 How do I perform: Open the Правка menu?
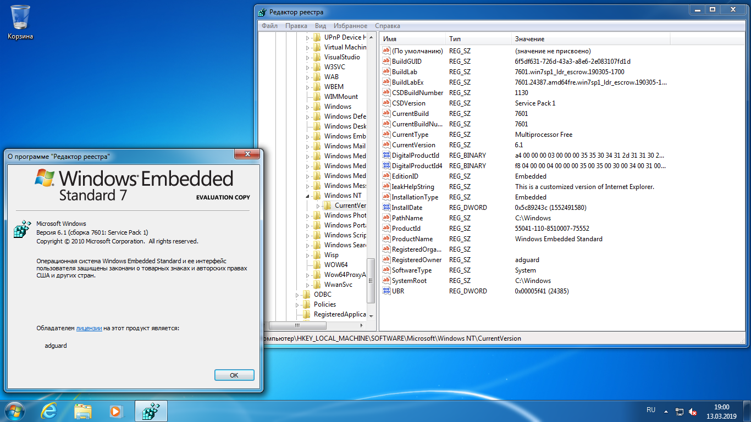[296, 26]
